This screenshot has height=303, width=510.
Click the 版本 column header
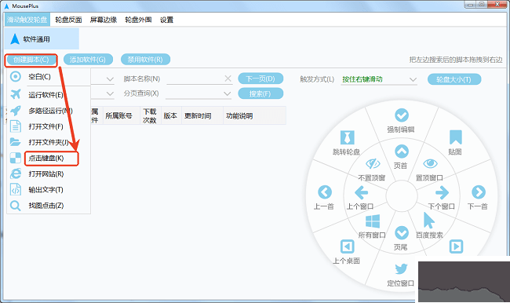tap(171, 116)
